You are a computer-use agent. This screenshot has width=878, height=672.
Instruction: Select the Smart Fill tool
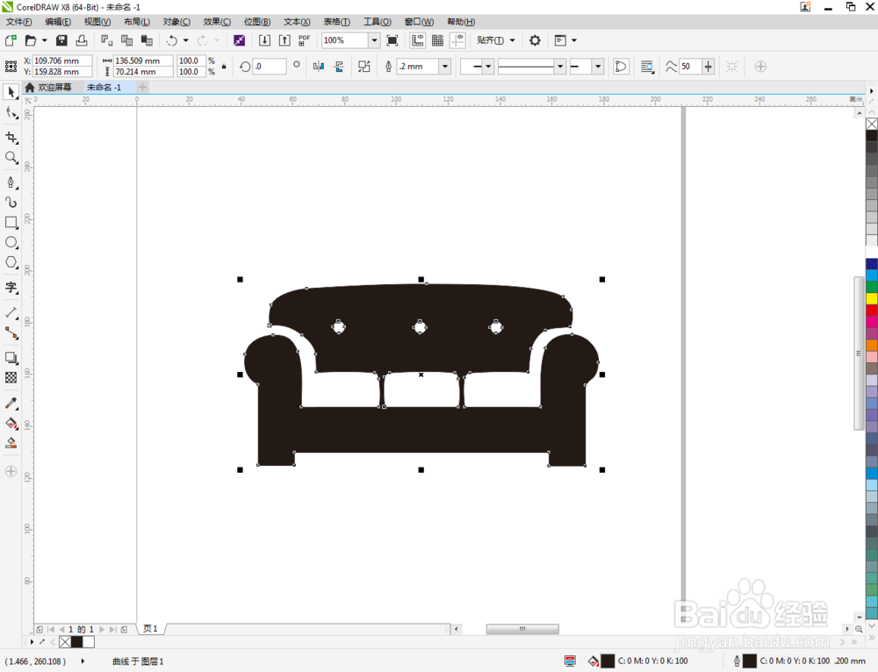pos(11,443)
